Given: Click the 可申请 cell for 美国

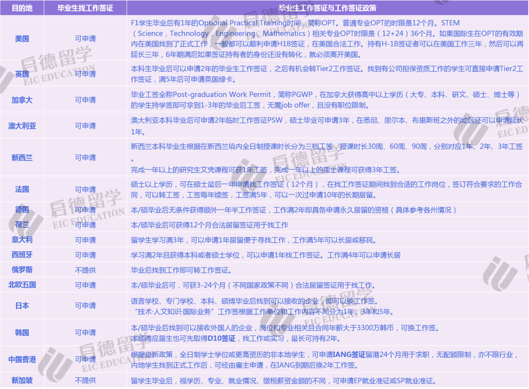Looking at the screenshot, I should pyautogui.click(x=87, y=37).
